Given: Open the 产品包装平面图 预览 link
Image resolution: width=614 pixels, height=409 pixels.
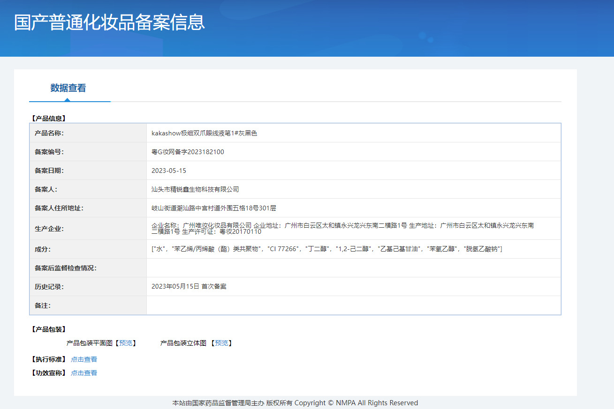Looking at the screenshot, I should point(126,343).
